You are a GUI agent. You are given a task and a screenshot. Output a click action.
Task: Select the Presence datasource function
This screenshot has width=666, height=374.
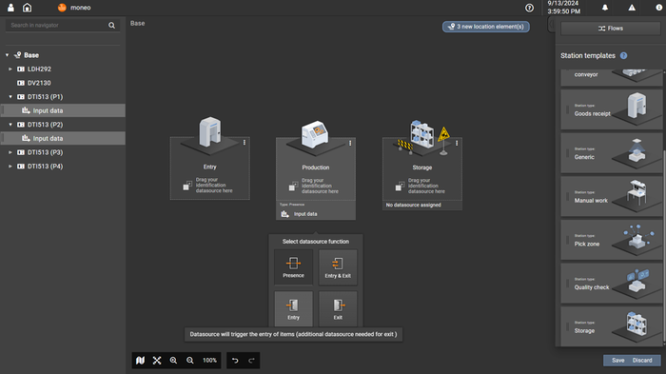pyautogui.click(x=293, y=266)
